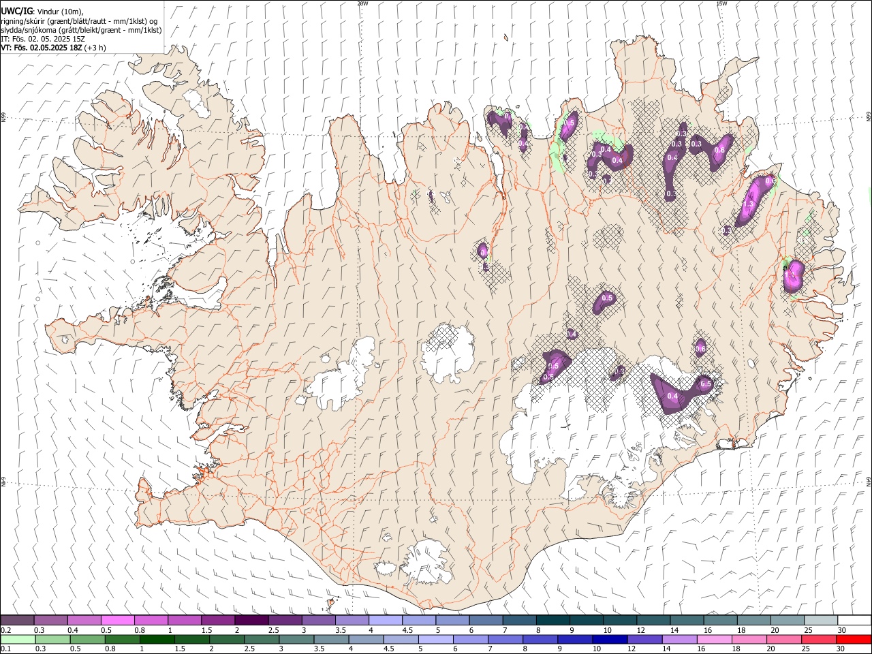Screen dimensions: 872x654
Task: Click the white Mýrdalsjökull glacier near the south coast
Action: (426, 562)
